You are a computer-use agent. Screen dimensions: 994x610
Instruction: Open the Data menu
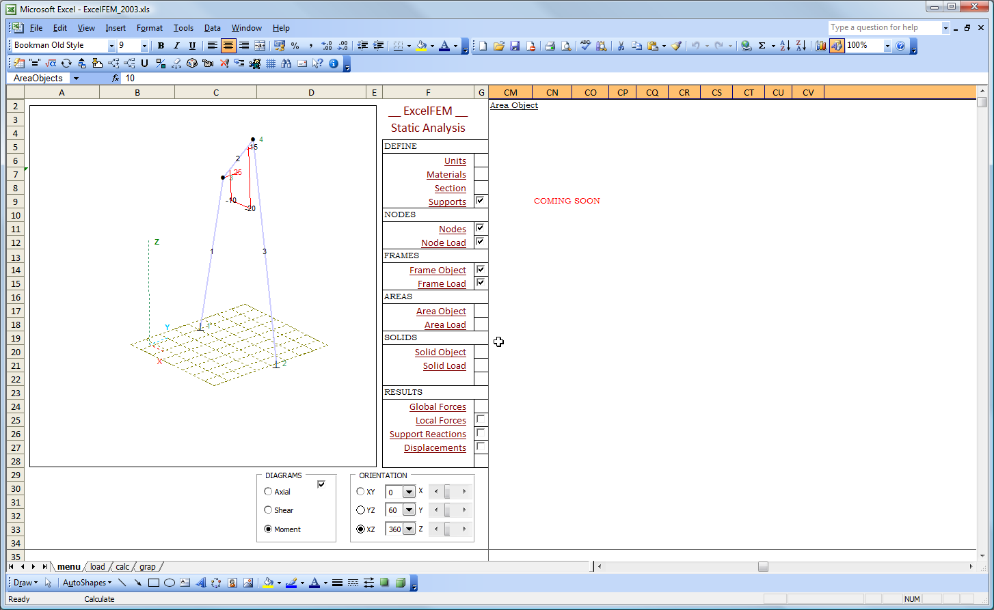pyautogui.click(x=213, y=28)
